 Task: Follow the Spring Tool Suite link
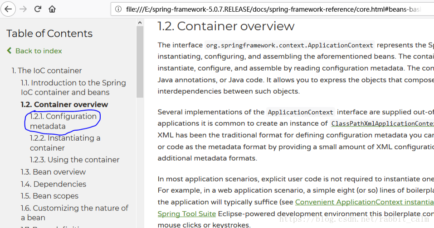(x=187, y=214)
